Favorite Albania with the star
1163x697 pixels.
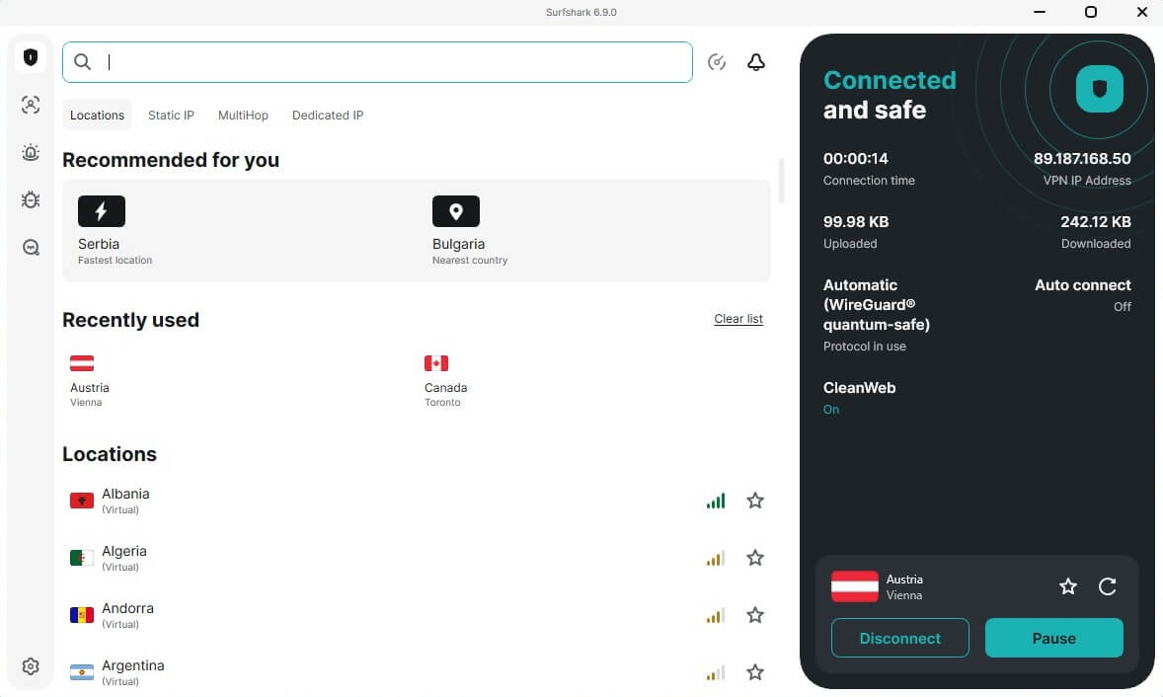tap(755, 501)
